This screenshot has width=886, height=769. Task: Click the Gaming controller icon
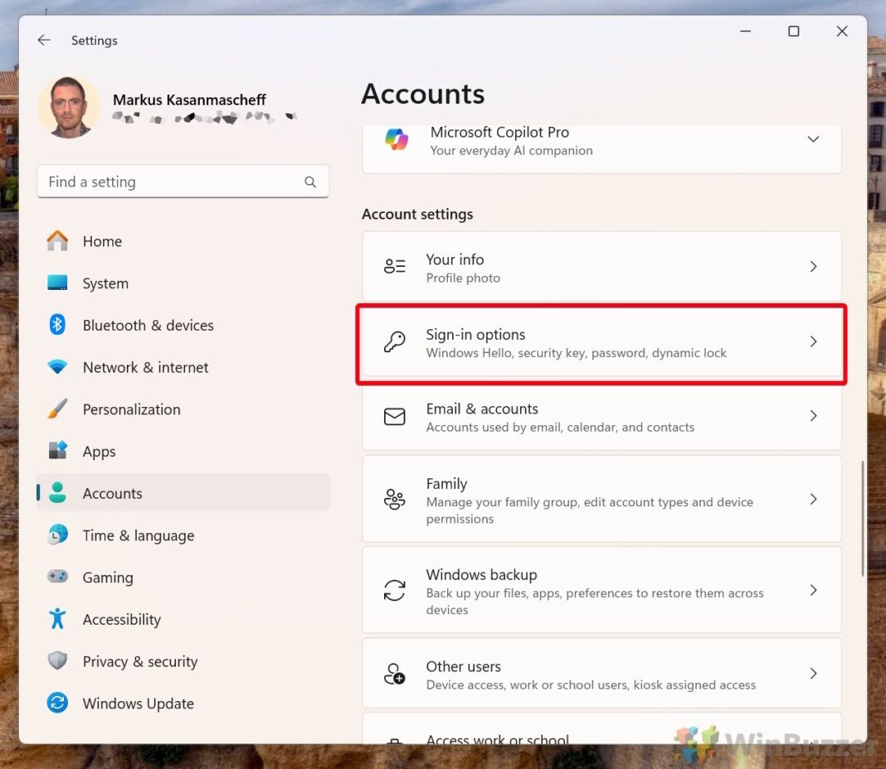coord(57,577)
